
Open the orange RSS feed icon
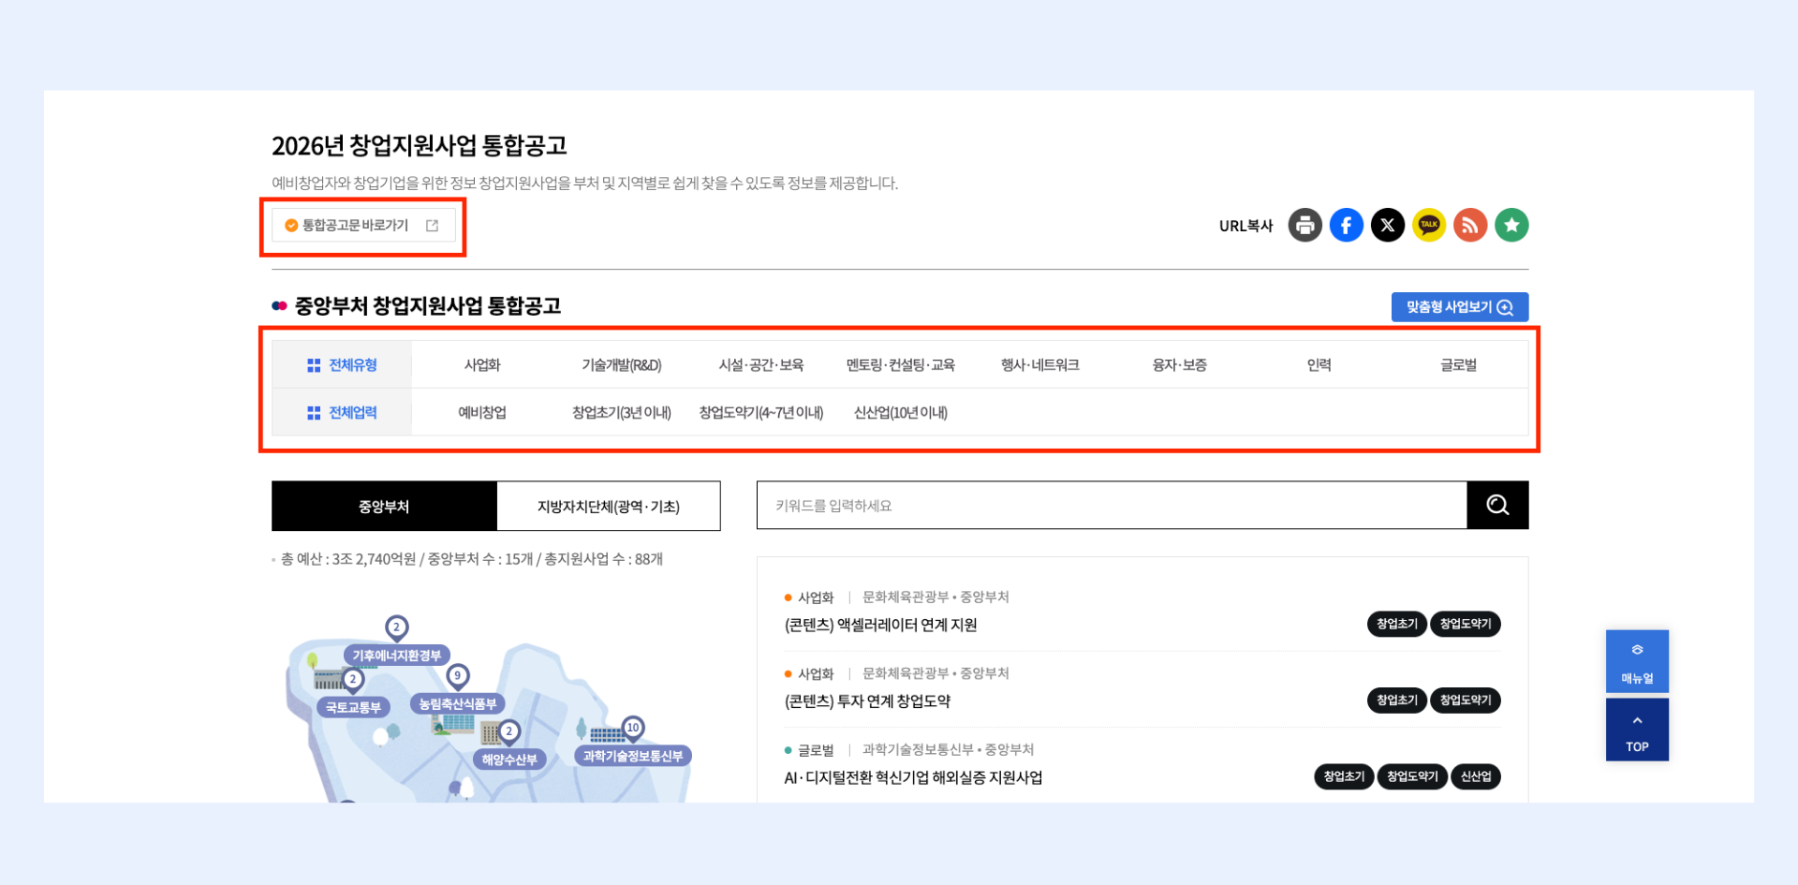(x=1469, y=226)
